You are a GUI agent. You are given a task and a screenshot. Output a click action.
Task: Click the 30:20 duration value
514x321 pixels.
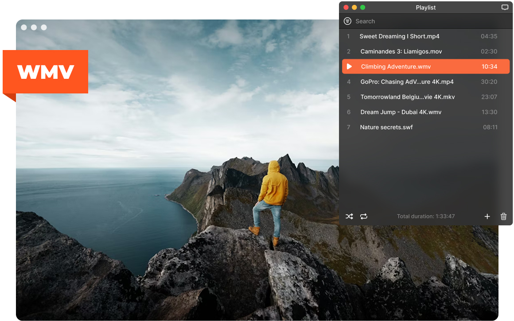coord(489,82)
